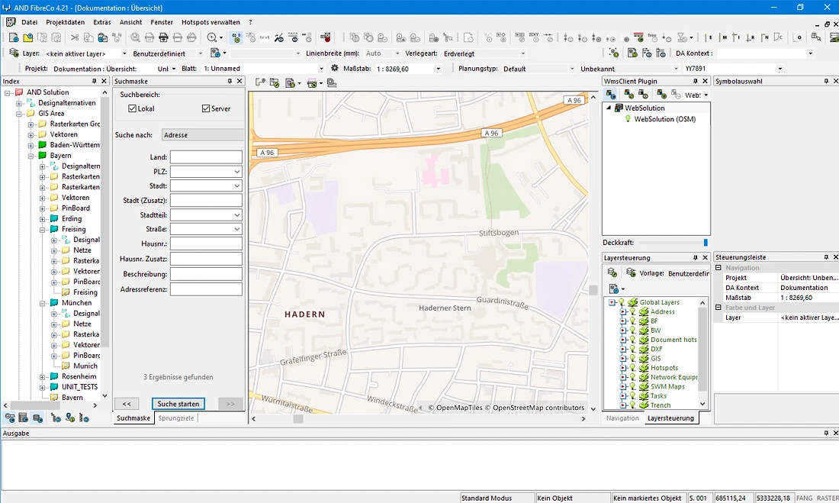Open the Verlegeart 'Erdverlegt' dropdown

[522, 53]
